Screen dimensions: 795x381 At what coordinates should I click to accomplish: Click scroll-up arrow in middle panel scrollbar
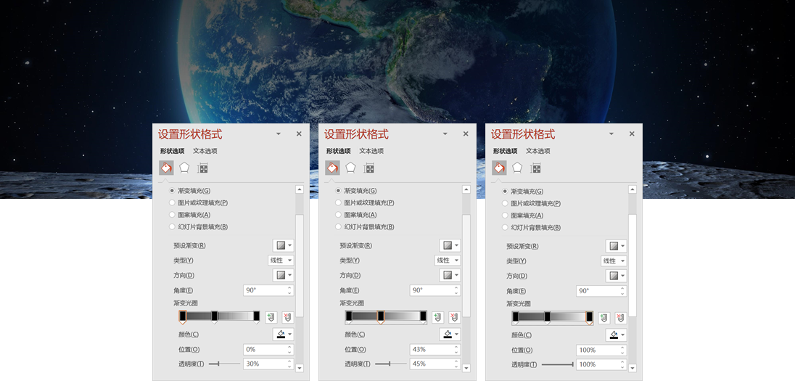(466, 189)
